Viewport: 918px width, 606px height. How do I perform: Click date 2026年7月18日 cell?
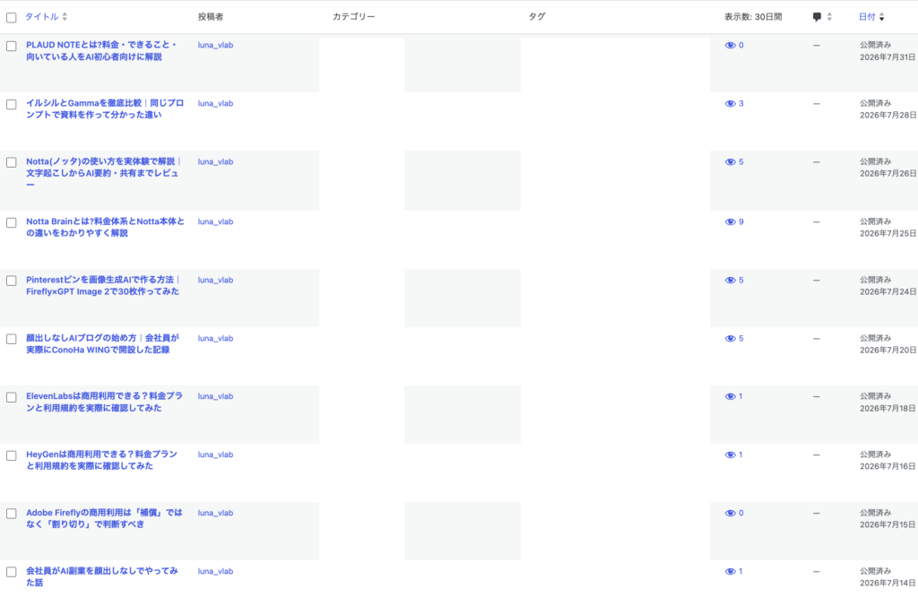(888, 409)
